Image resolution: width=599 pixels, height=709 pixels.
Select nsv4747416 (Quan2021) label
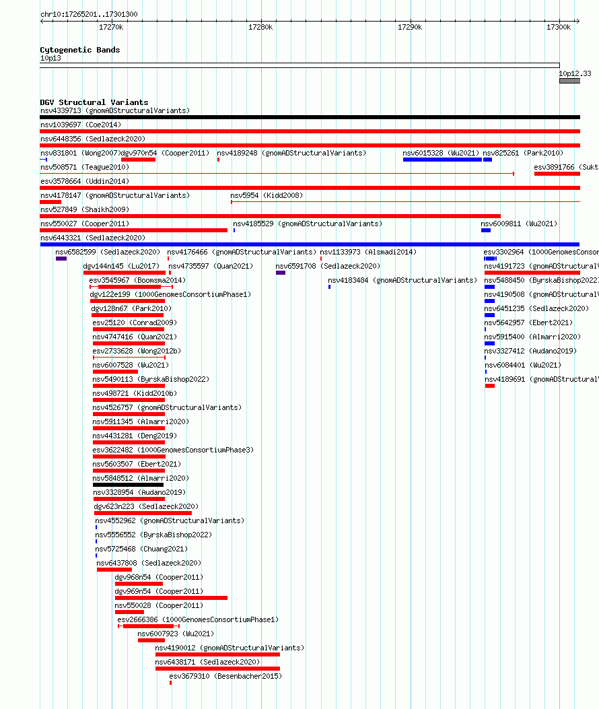coord(135,337)
